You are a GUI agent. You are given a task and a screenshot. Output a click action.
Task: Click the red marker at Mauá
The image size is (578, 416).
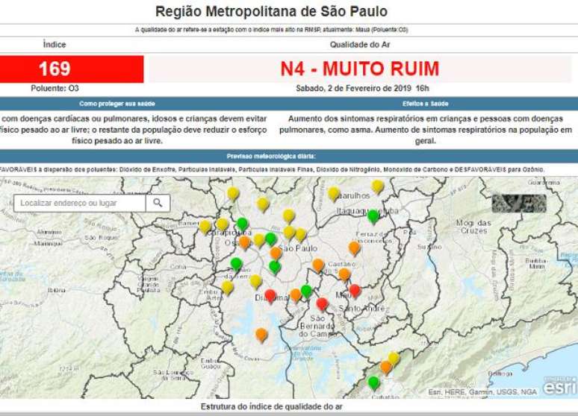pyautogui.click(x=355, y=290)
